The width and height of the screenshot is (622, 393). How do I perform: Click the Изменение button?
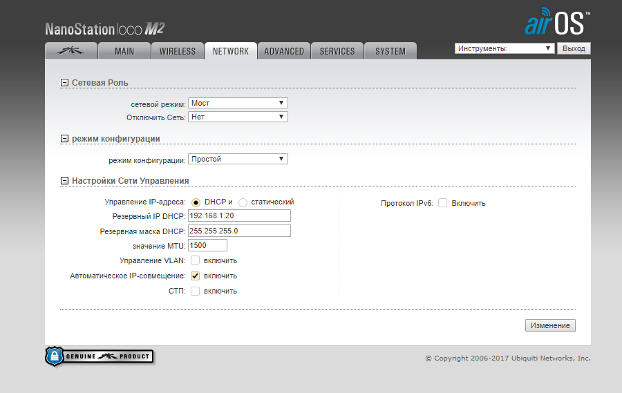coord(550,325)
